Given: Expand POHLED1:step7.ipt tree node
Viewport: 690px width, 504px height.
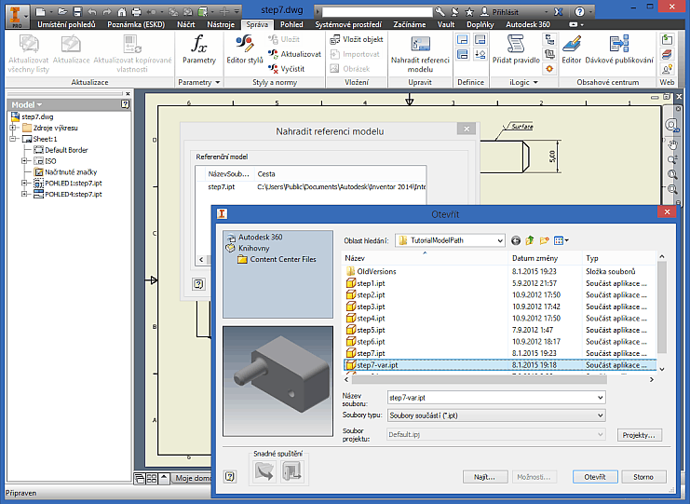Looking at the screenshot, I should tap(24, 183).
